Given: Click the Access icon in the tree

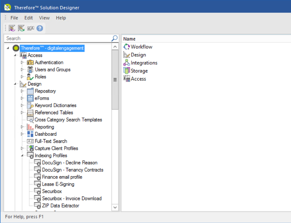Looking at the screenshot, I should (x=23, y=55).
